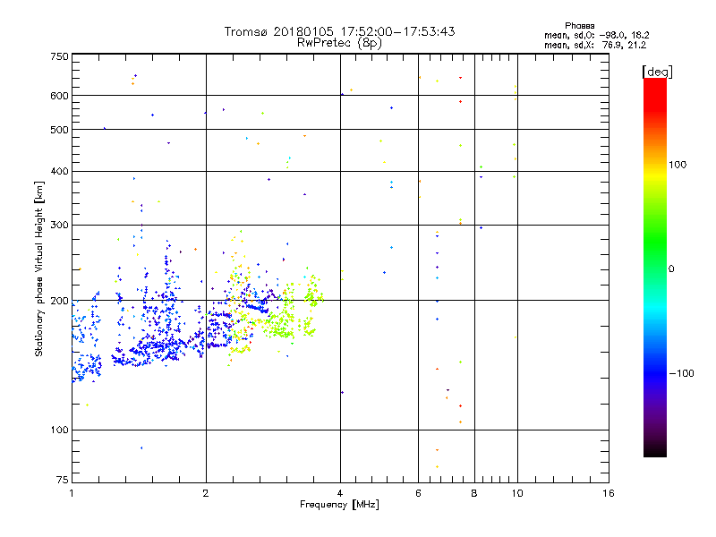This screenshot has height=537, width=716.
Task: Click y-axis tick label '400'
Action: (x=59, y=171)
